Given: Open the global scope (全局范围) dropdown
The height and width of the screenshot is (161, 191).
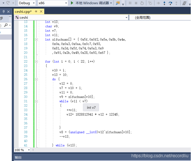Looking at the screenshot, I should coord(160,18).
